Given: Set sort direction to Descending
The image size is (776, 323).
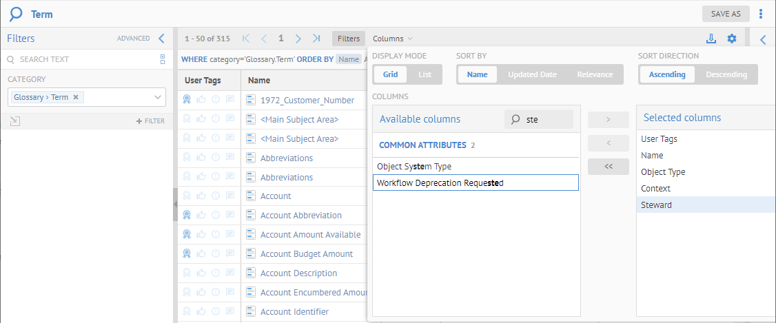Looking at the screenshot, I should click(726, 74).
